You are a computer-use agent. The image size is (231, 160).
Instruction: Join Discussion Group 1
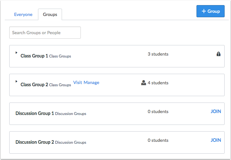[x=216, y=111]
